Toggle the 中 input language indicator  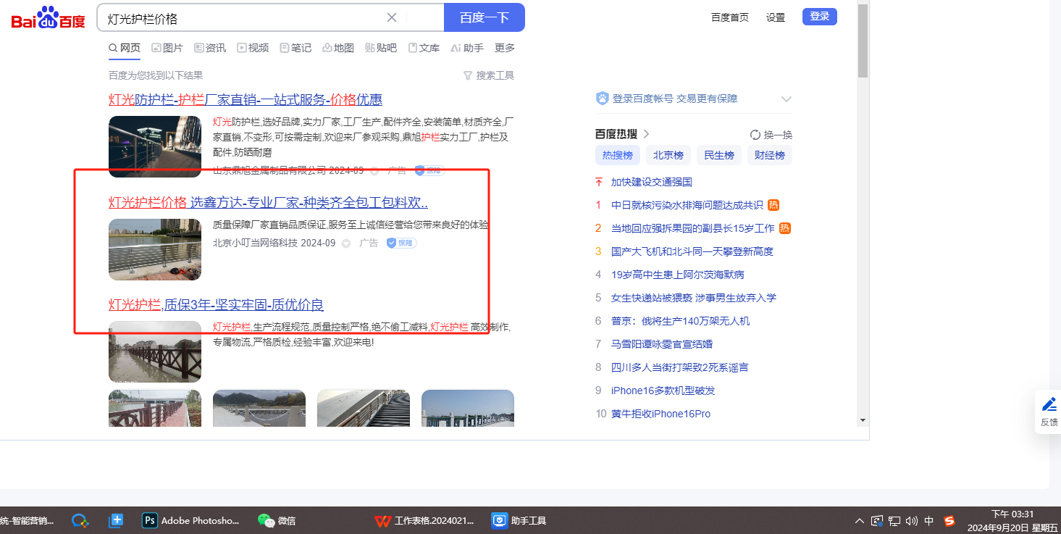[x=929, y=520]
